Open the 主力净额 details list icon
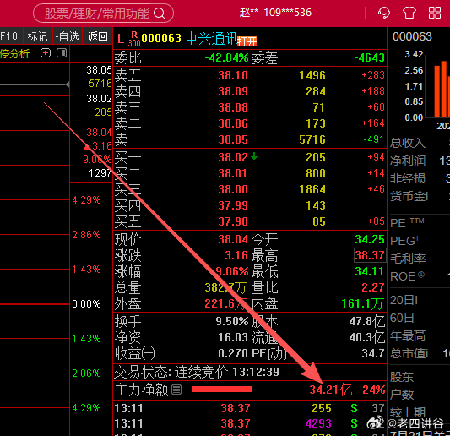Image resolution: width=450 pixels, height=436 pixels. click(176, 390)
